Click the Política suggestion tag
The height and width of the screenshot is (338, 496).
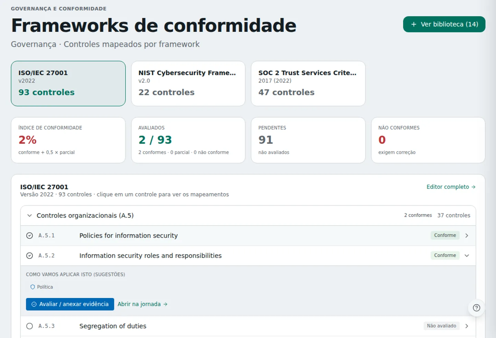[x=42, y=287]
